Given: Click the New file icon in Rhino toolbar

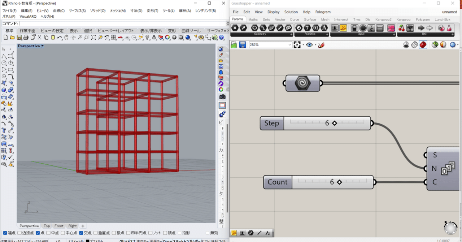Looking at the screenshot, I should (x=5, y=37).
